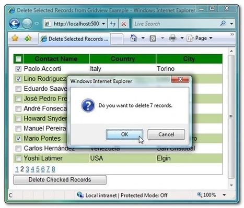Click the Refresh page icon
The width and height of the screenshot is (244, 208).
coord(113,23)
